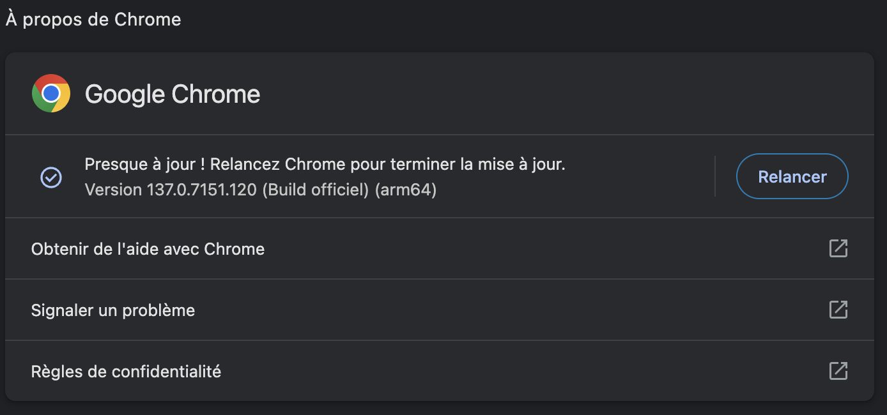Select the À propos de Chrome heading
The width and height of the screenshot is (887, 415).
[93, 19]
